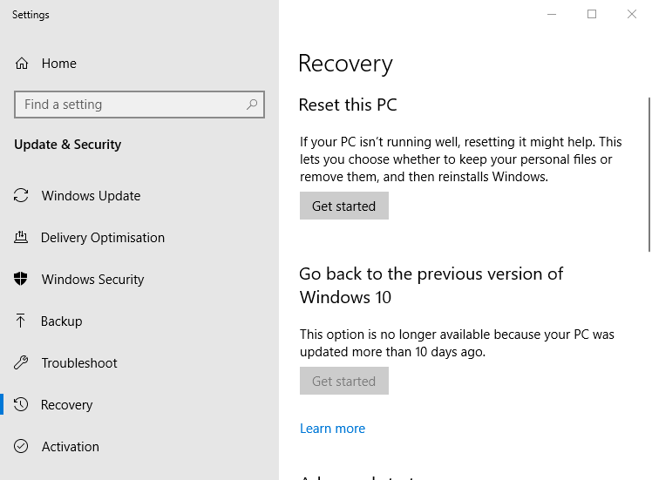Screen dimensions: 652x480
Task: Click the Backup upward arrow icon
Action: pos(20,321)
